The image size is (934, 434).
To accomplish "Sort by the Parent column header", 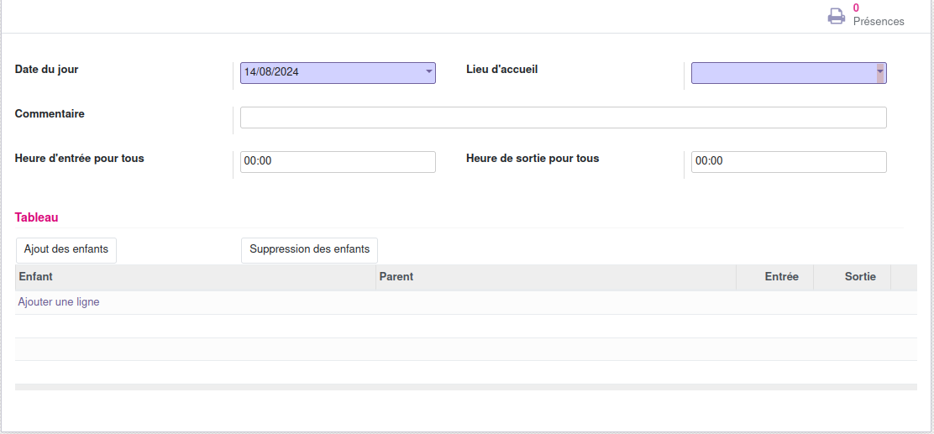I will tap(396, 277).
